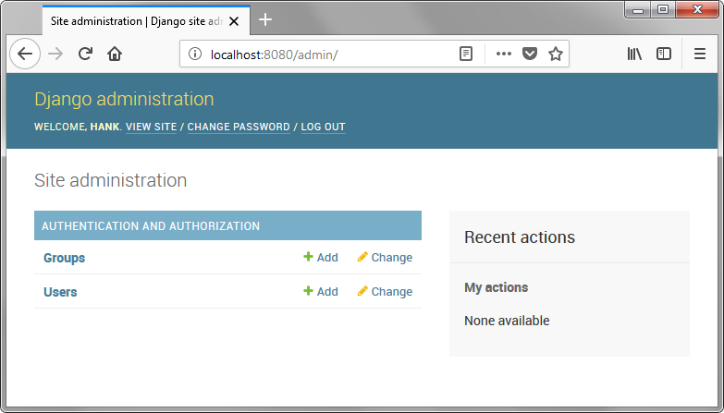Maximize the browser window

pos(663,9)
